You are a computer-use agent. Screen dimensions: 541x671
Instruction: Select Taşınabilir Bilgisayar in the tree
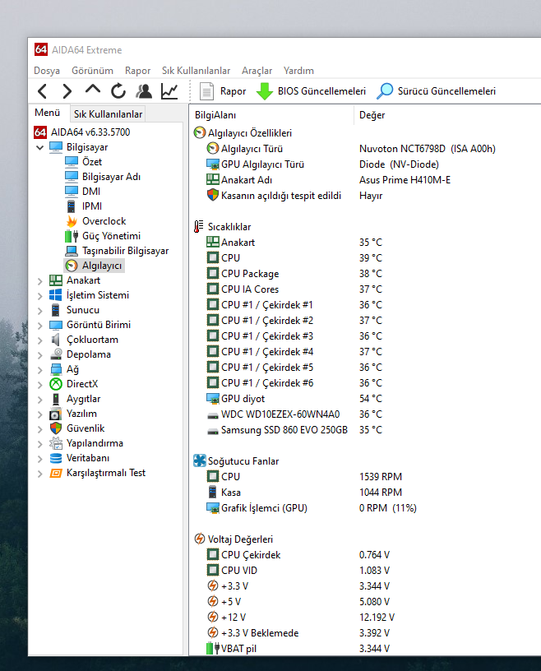[x=125, y=251]
